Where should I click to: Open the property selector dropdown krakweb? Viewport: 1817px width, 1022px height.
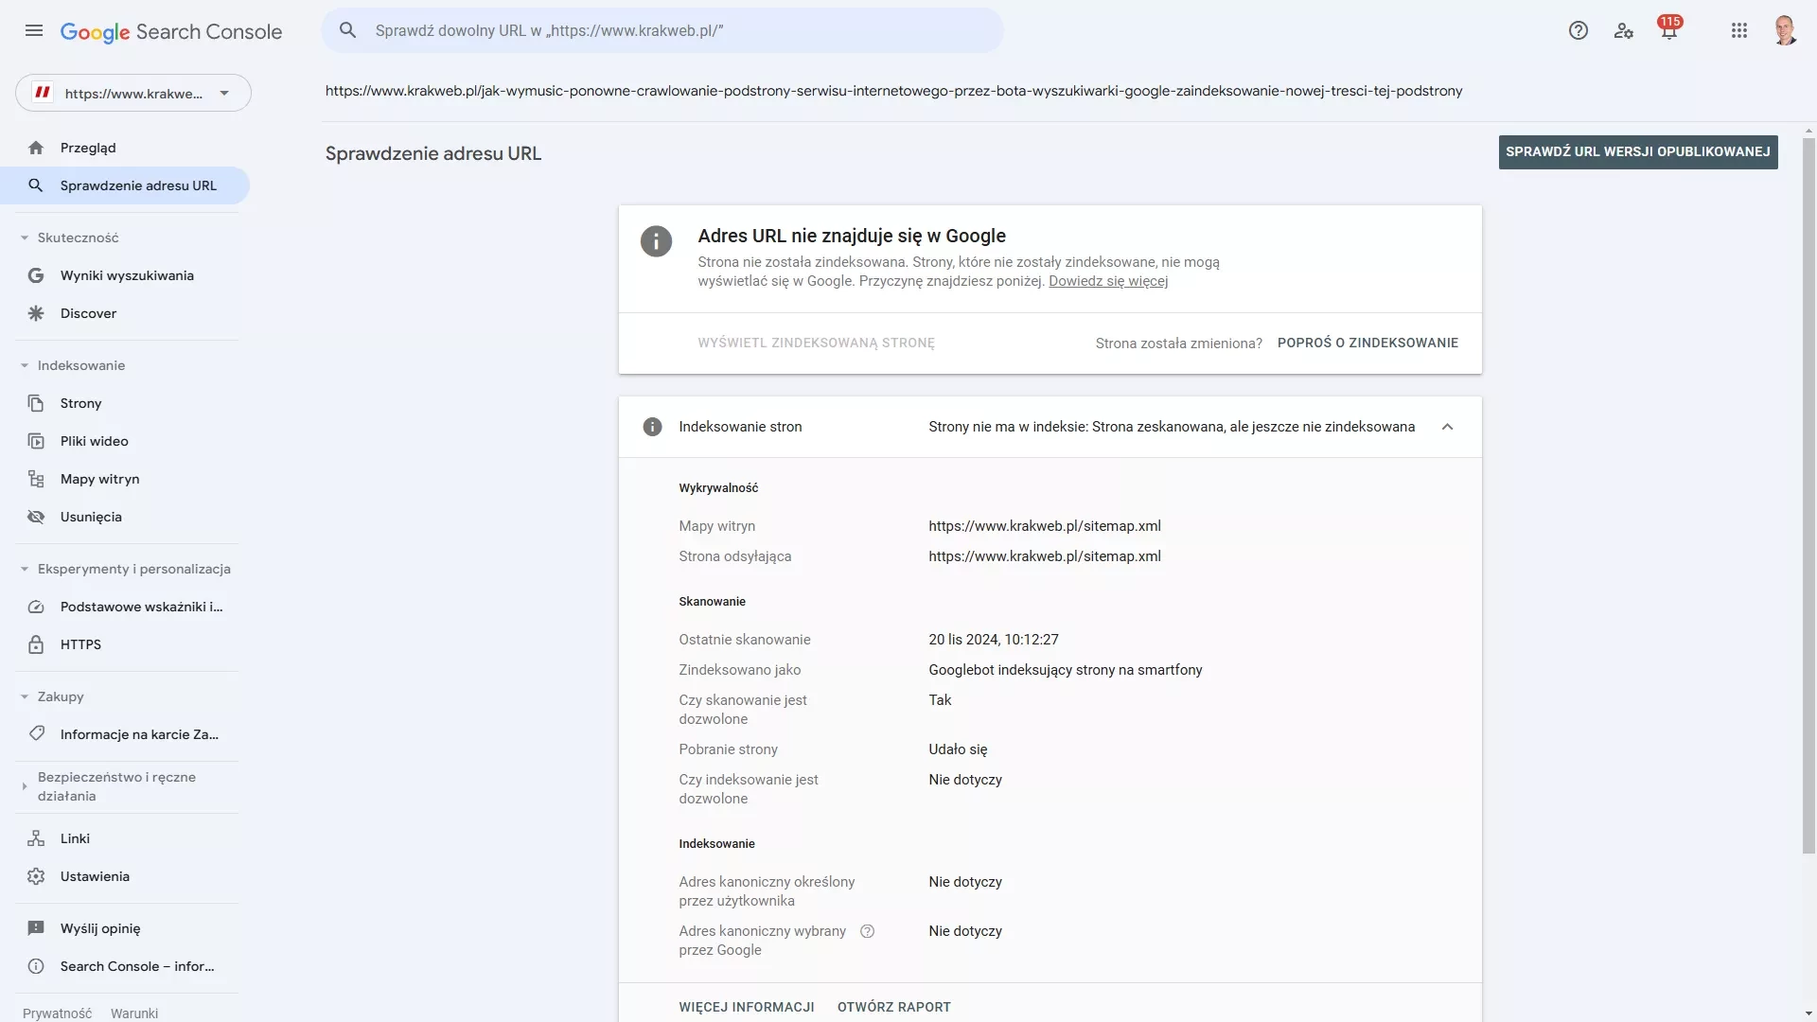[133, 93]
